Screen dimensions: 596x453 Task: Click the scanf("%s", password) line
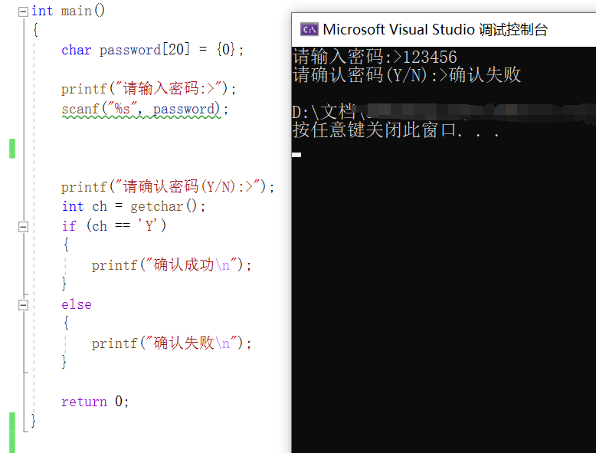click(x=145, y=109)
